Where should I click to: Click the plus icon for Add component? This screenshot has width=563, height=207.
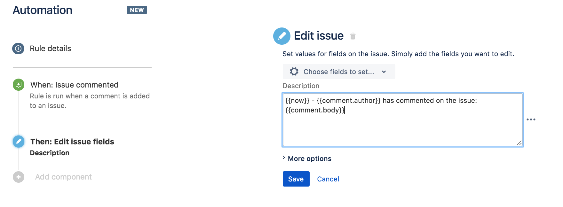(x=19, y=177)
